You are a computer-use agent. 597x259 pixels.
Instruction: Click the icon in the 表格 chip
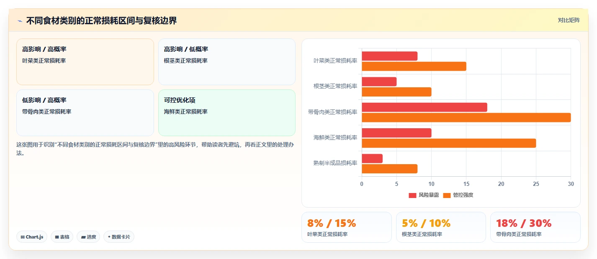click(x=57, y=237)
